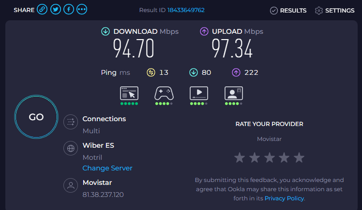
Task: Click the Movistar provider user icon
Action: click(71, 185)
